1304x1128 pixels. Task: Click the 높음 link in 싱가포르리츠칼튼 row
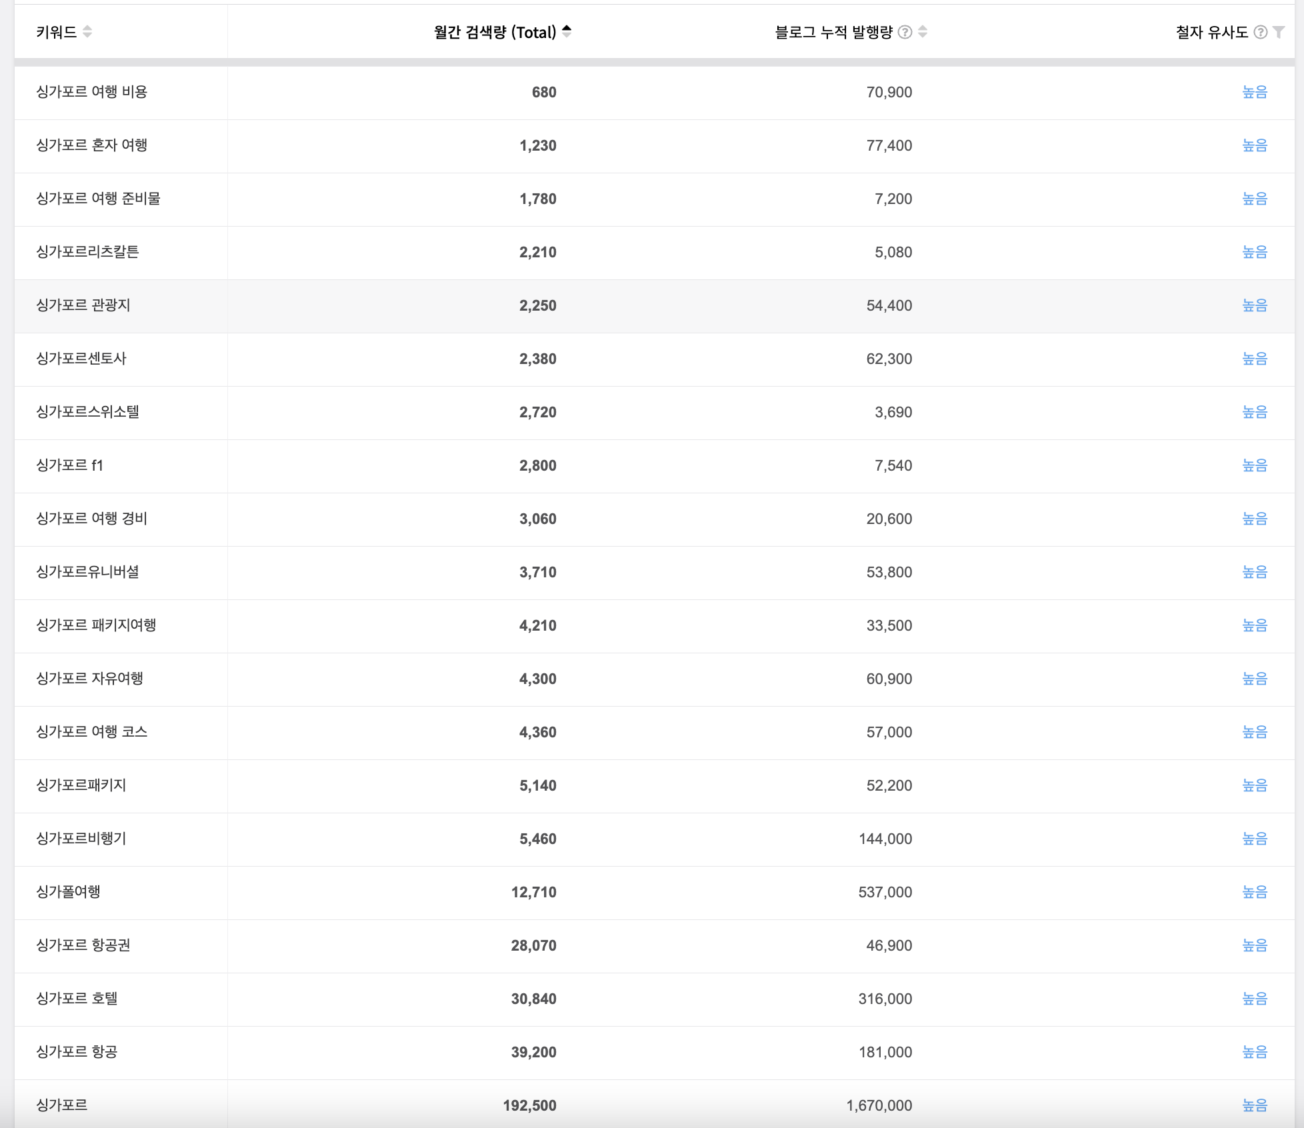tap(1255, 252)
